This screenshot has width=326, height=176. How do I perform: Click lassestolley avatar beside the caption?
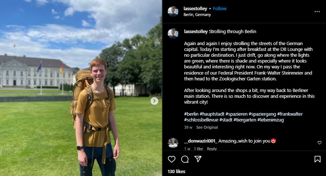[173, 33]
